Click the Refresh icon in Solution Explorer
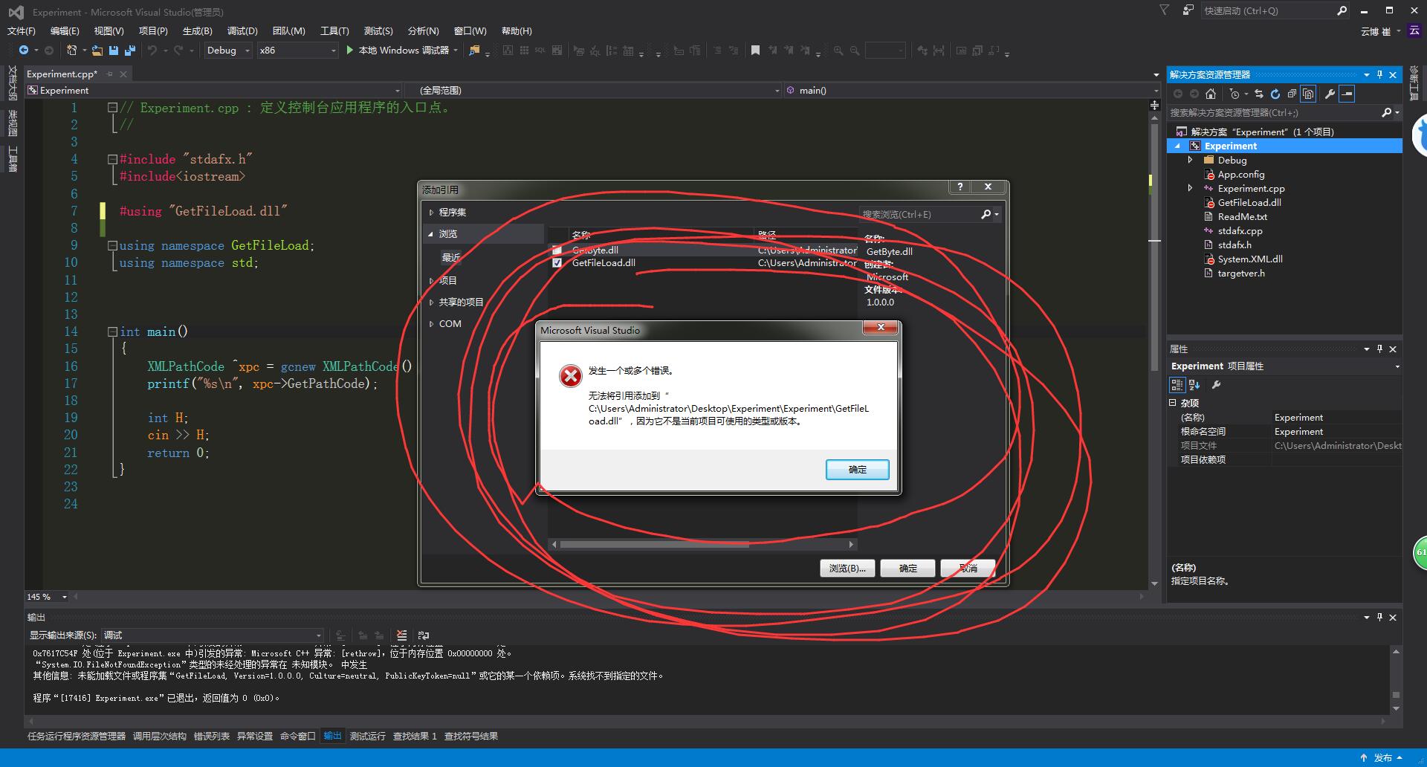This screenshot has height=767, width=1427. coord(1275,94)
